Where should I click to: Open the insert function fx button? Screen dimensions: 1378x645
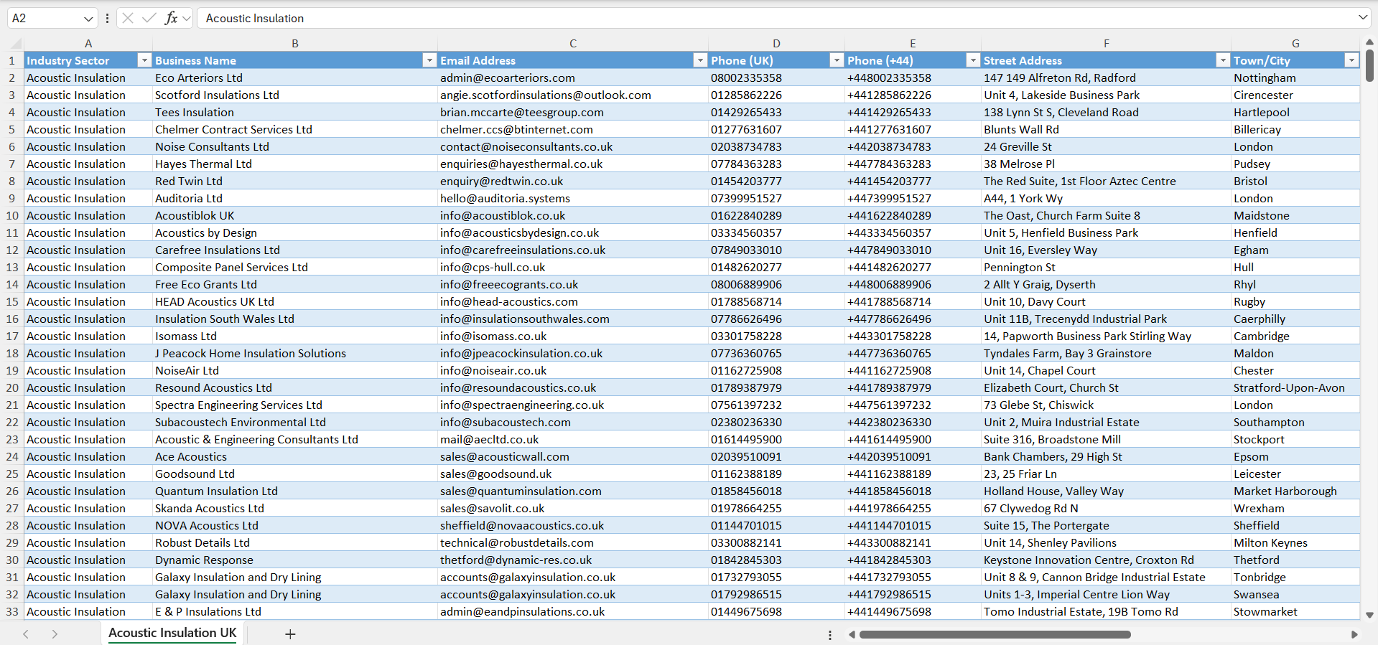pos(171,18)
